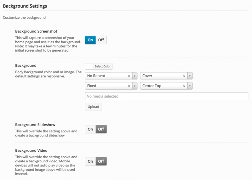The width and height of the screenshot is (252, 180).
Task: Click the Background Video label
Action: (31, 150)
